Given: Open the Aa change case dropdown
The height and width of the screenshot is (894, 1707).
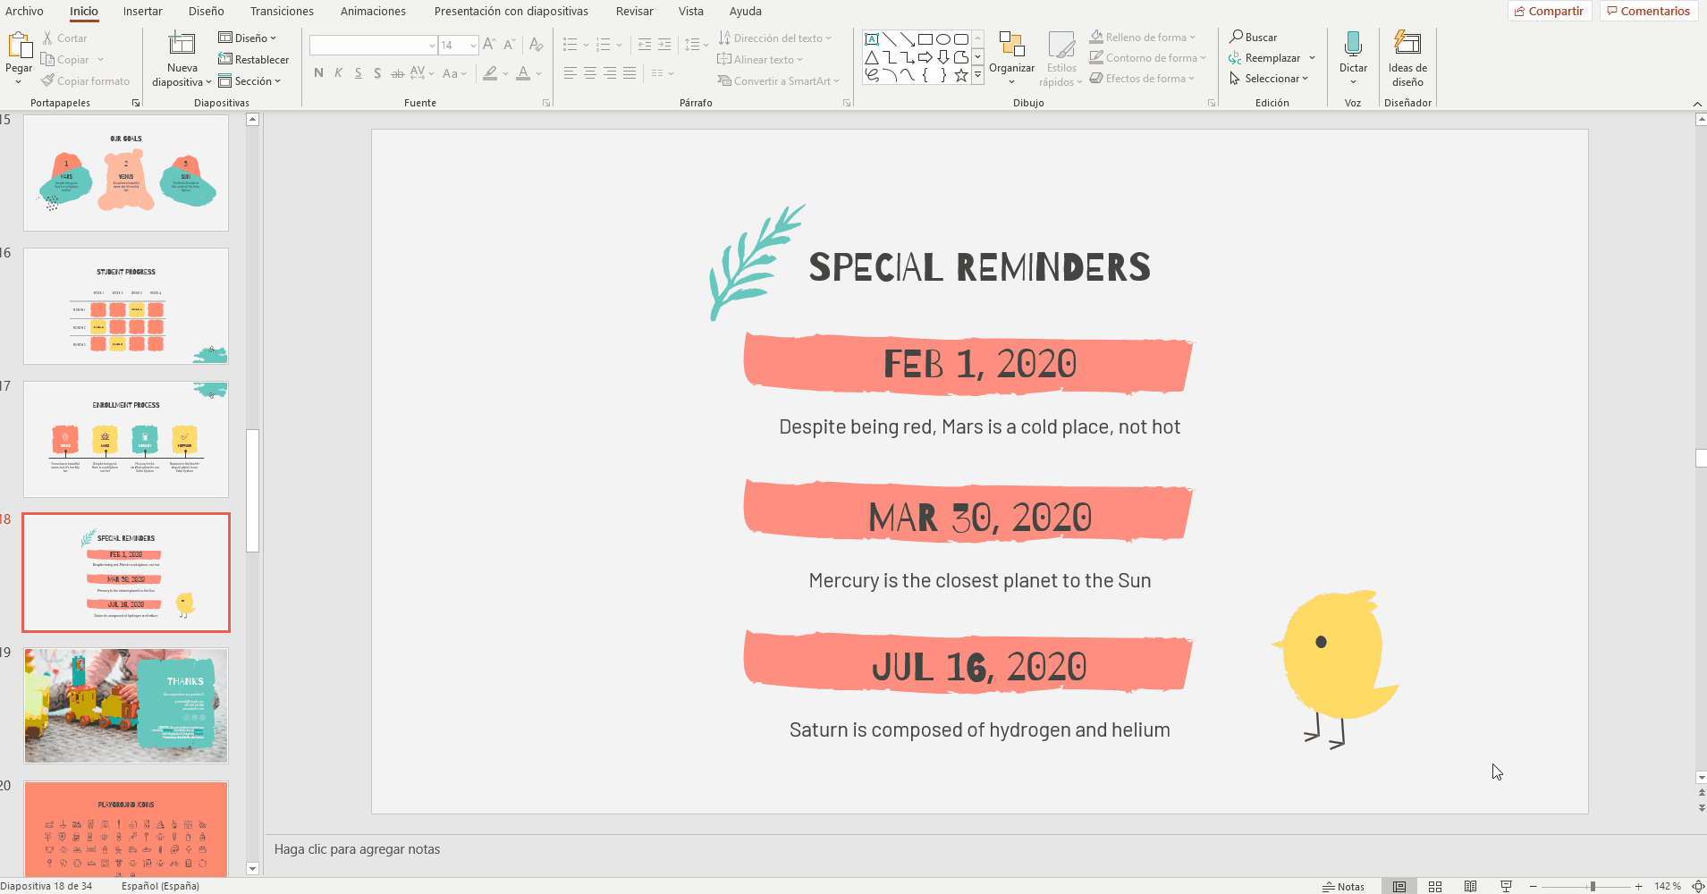Looking at the screenshot, I should 454,74.
